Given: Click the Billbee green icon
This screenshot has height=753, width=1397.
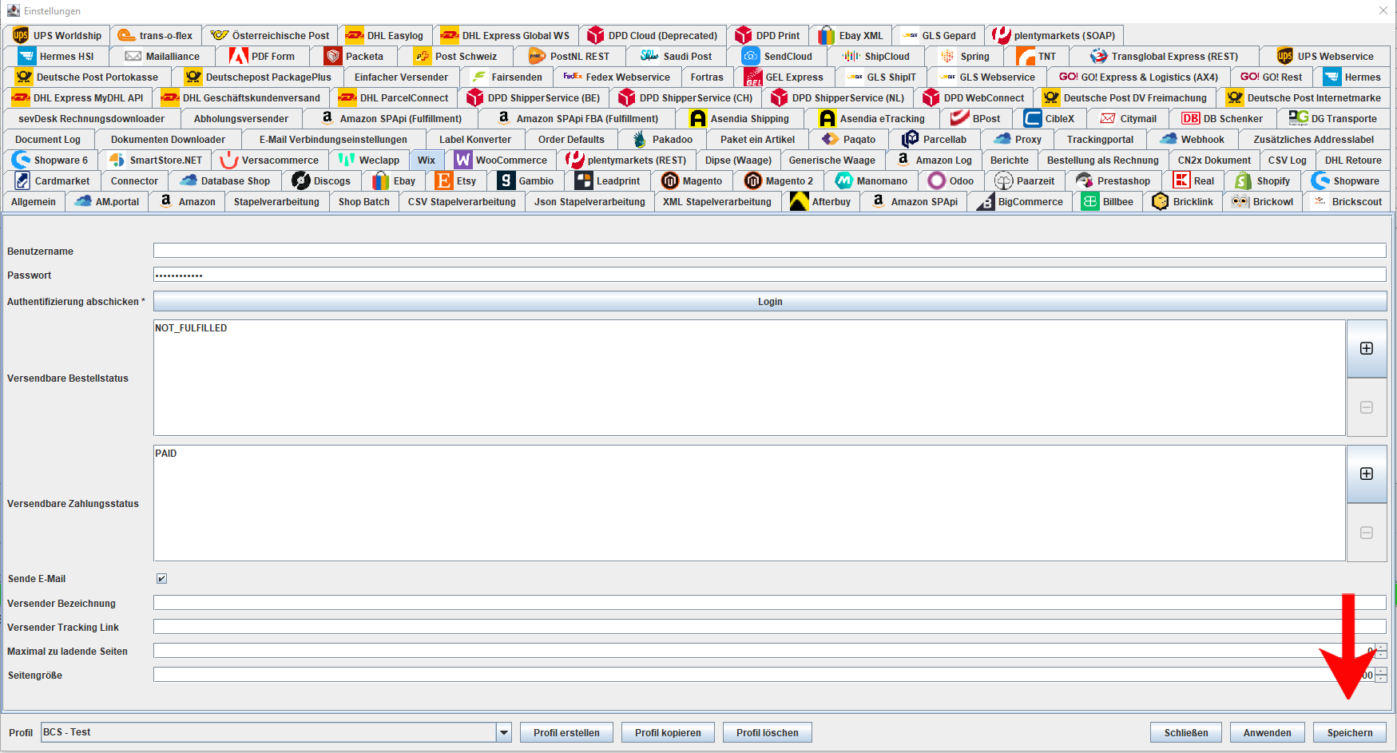Looking at the screenshot, I should pos(1090,201).
